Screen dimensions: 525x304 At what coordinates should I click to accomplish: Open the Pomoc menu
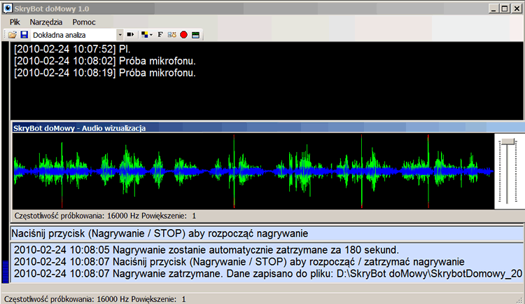point(84,22)
